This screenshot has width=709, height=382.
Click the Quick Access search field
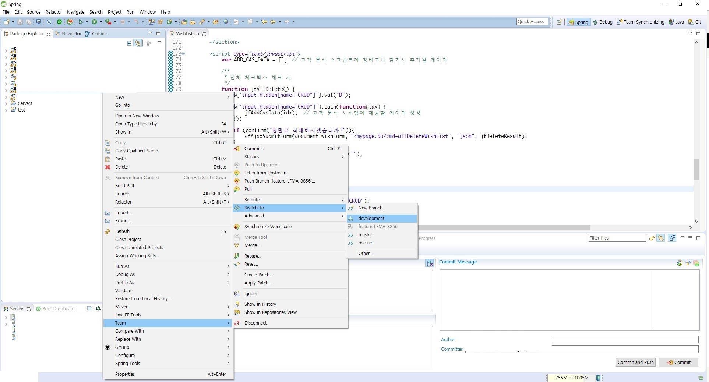click(x=532, y=22)
